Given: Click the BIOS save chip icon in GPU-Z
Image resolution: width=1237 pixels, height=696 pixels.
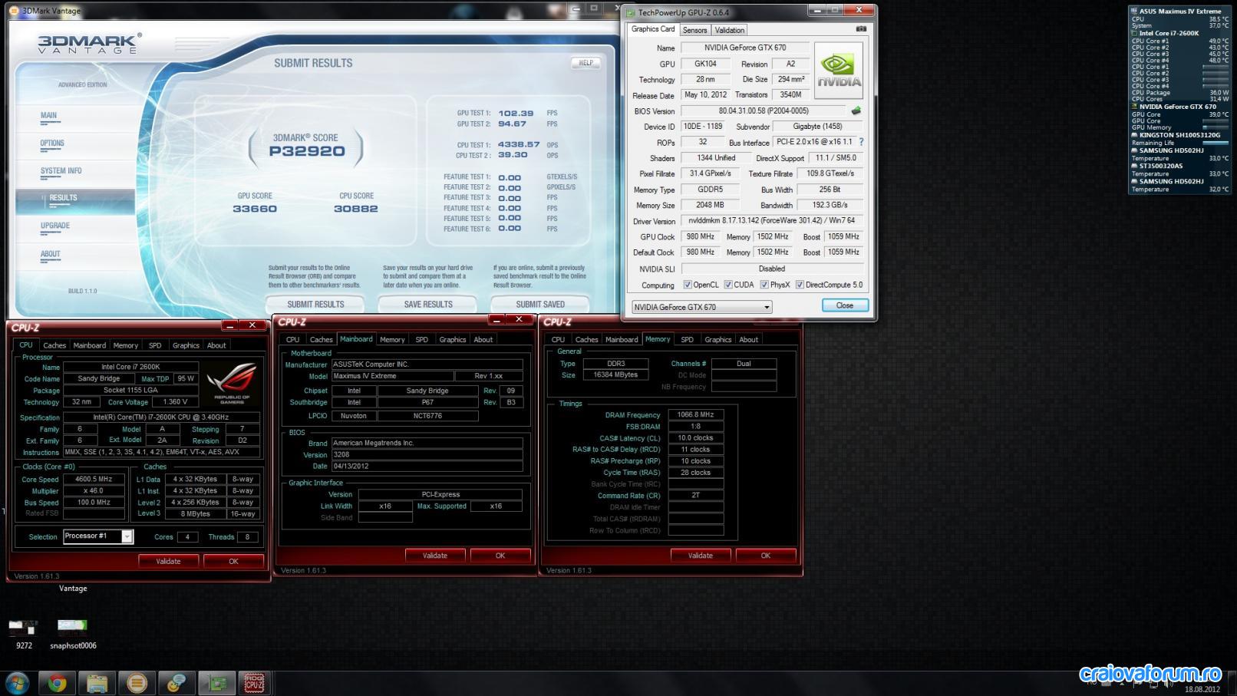Looking at the screenshot, I should pyautogui.click(x=856, y=111).
